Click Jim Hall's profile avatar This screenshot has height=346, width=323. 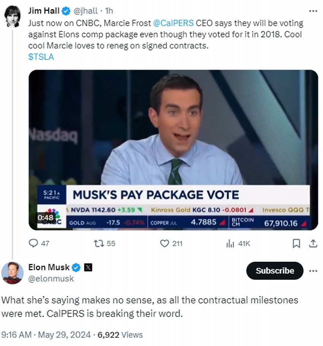click(12, 17)
